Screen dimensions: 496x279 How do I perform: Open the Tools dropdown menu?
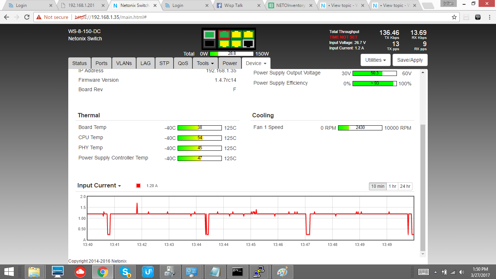point(205,63)
